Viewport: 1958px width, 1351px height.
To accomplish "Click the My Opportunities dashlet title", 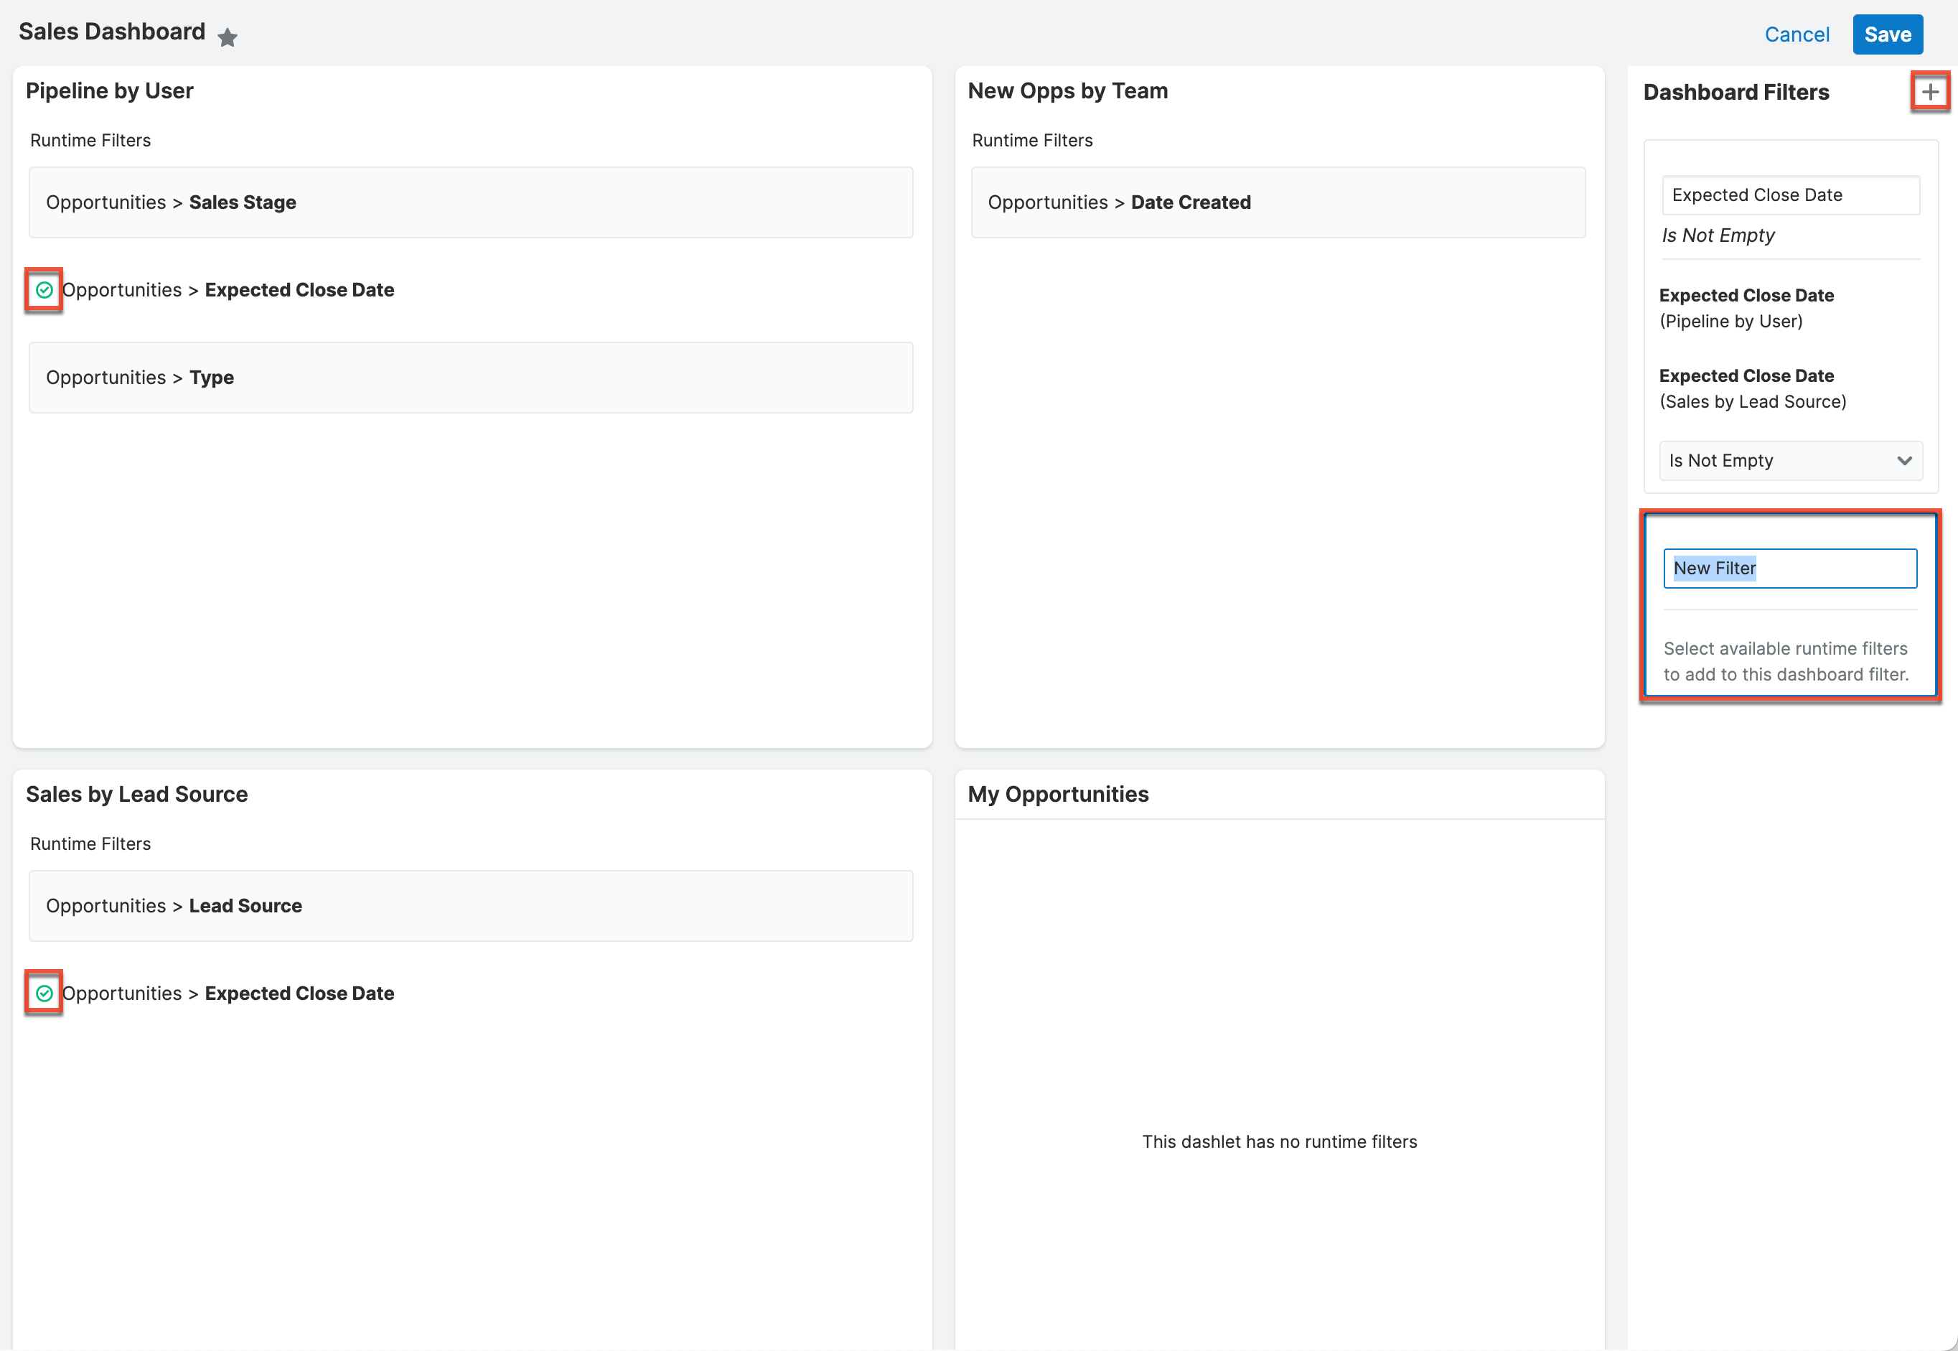I will [1058, 793].
